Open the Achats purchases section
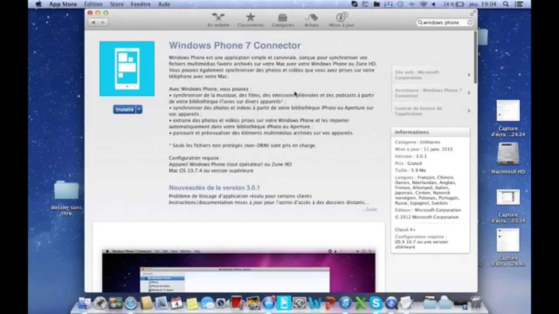Image resolution: width=559 pixels, height=314 pixels. pyautogui.click(x=311, y=20)
